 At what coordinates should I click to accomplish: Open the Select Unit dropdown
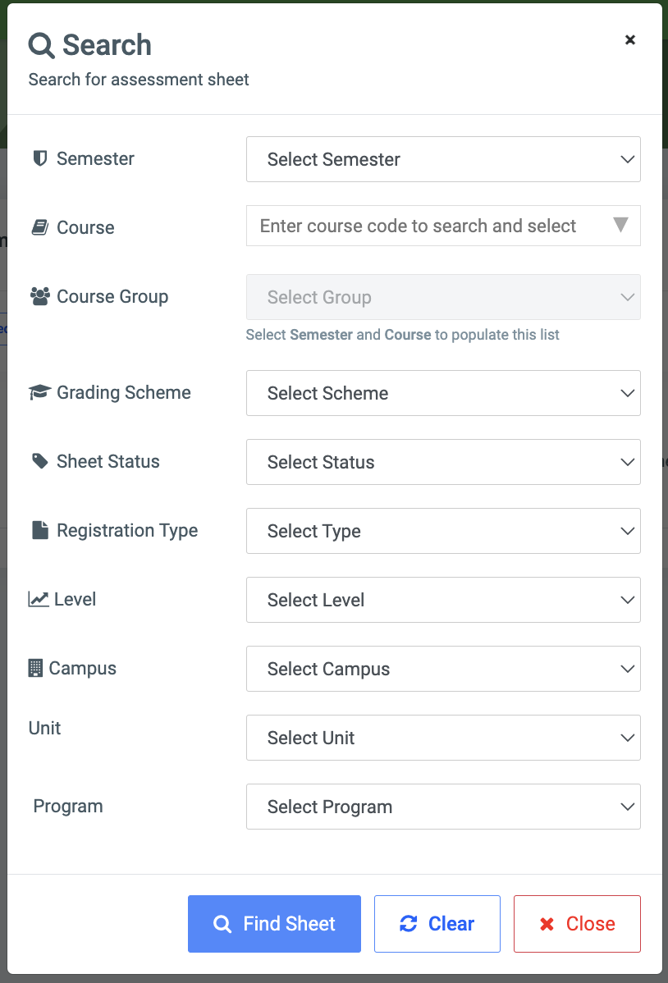(443, 738)
